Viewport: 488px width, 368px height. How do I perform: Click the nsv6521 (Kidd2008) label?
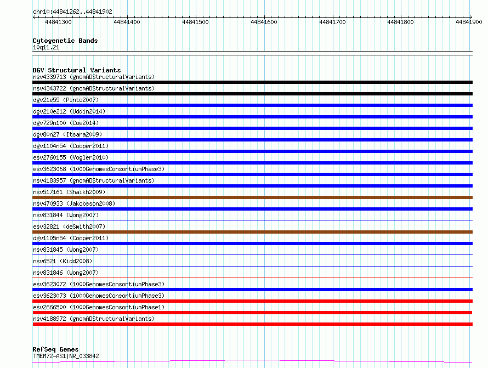tap(63, 261)
